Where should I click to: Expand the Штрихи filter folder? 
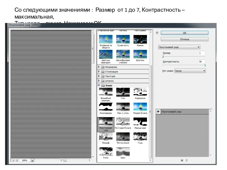(99, 81)
